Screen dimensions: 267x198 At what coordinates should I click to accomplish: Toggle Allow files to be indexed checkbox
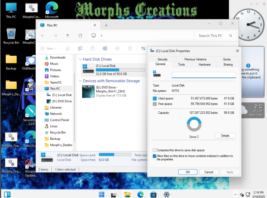pyautogui.click(x=154, y=156)
